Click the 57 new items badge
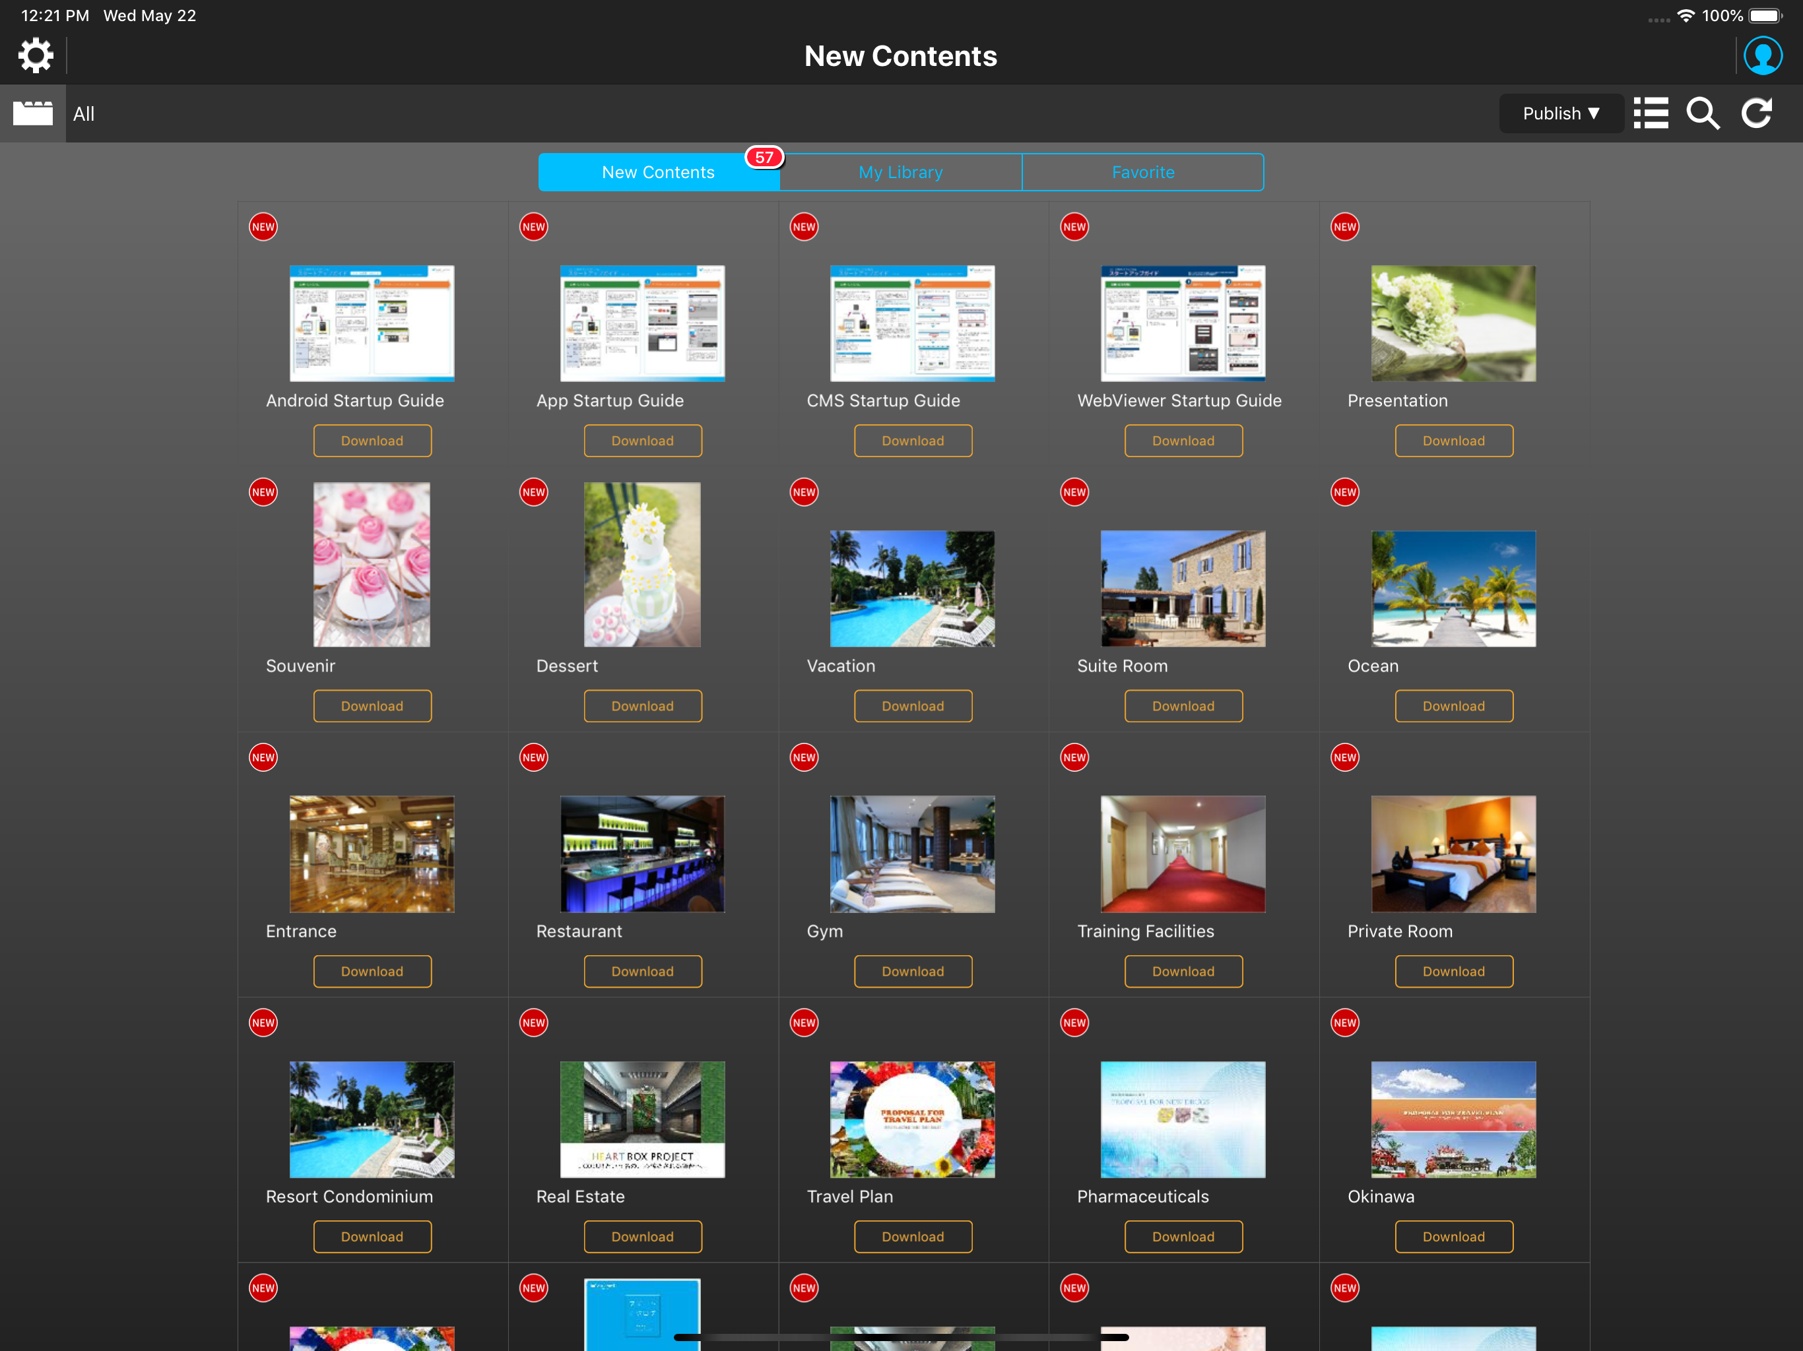Image resolution: width=1803 pixels, height=1351 pixels. (764, 157)
